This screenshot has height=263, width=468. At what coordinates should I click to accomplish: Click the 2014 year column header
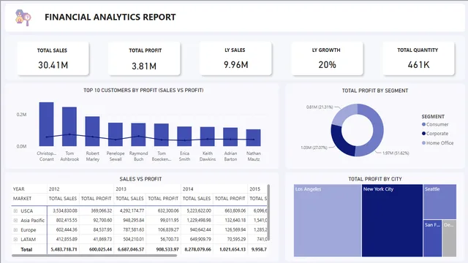click(188, 189)
